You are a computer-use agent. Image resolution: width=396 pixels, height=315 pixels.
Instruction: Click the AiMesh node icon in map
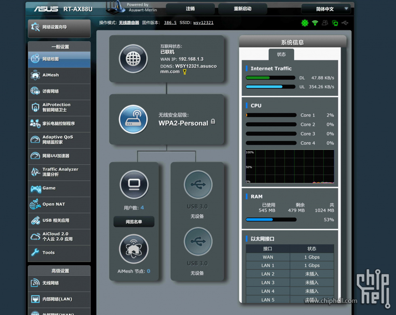click(x=134, y=249)
